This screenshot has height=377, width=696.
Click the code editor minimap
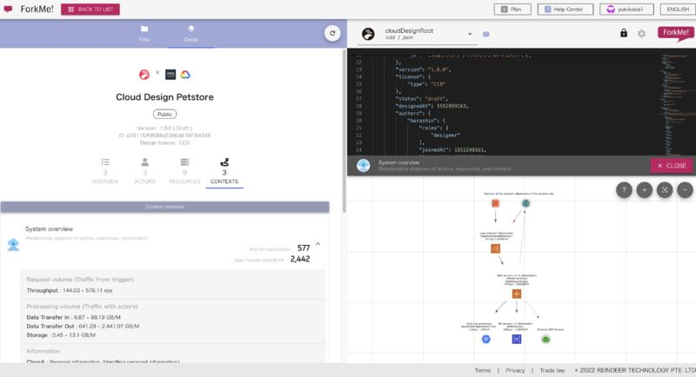point(676,104)
